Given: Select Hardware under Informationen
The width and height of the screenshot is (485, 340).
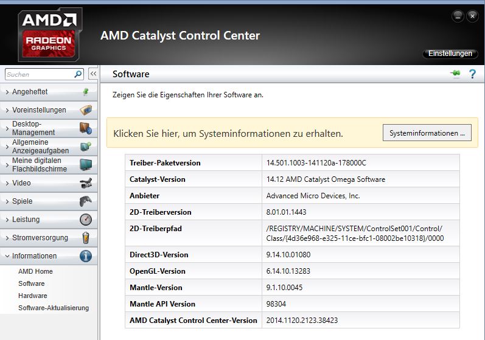Looking at the screenshot, I should click(x=32, y=296).
